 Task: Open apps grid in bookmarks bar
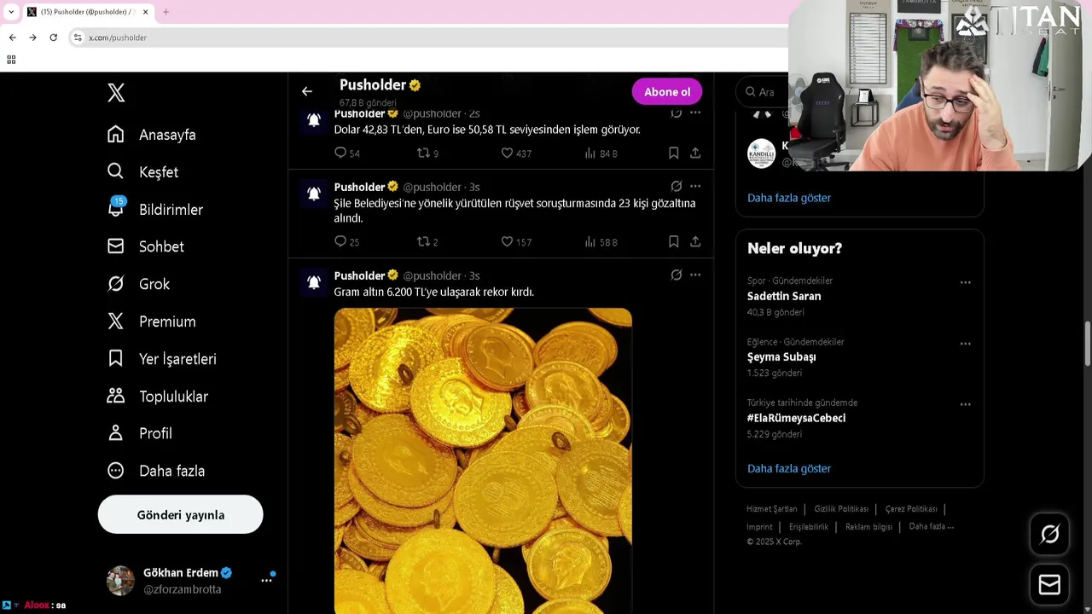(11, 60)
